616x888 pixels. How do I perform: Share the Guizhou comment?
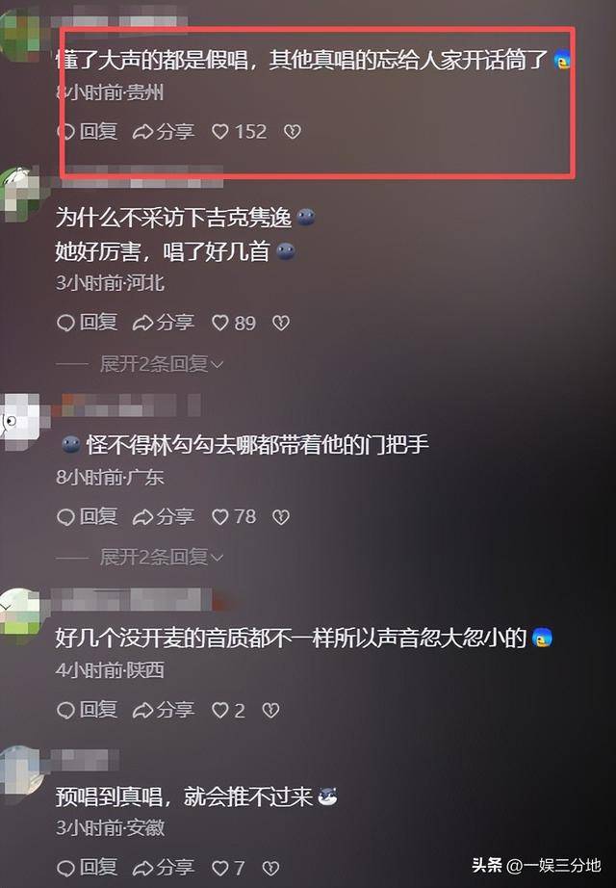(164, 132)
